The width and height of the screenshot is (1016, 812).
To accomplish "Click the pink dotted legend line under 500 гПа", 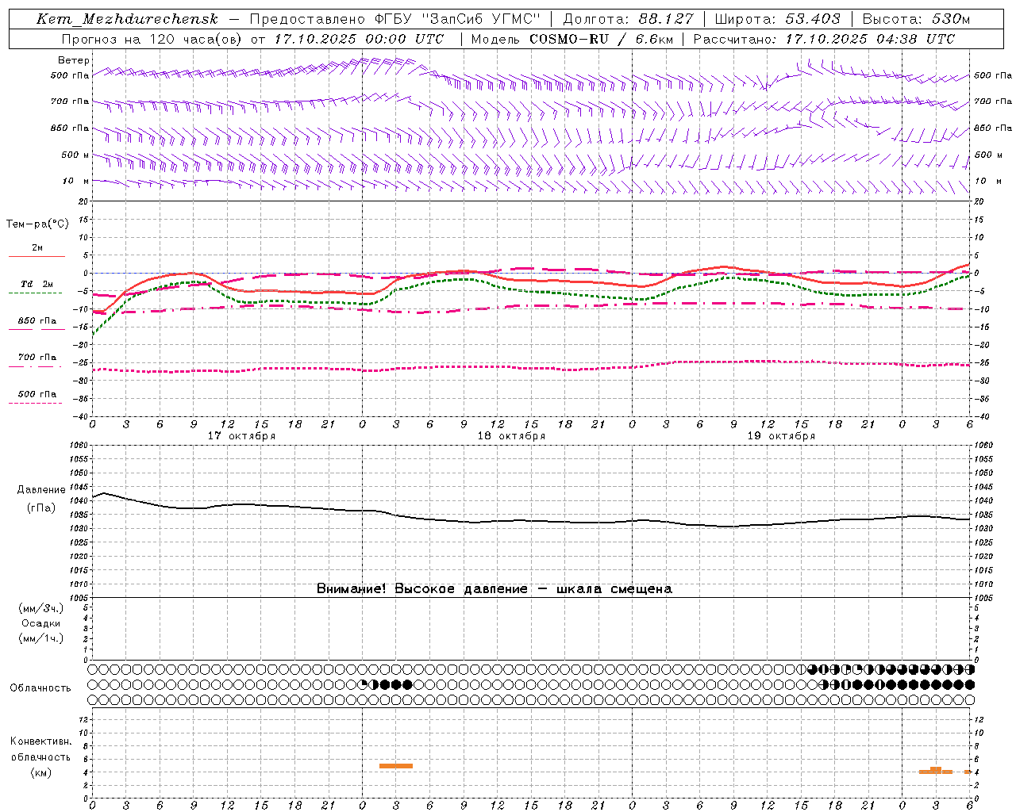I will pyautogui.click(x=36, y=403).
